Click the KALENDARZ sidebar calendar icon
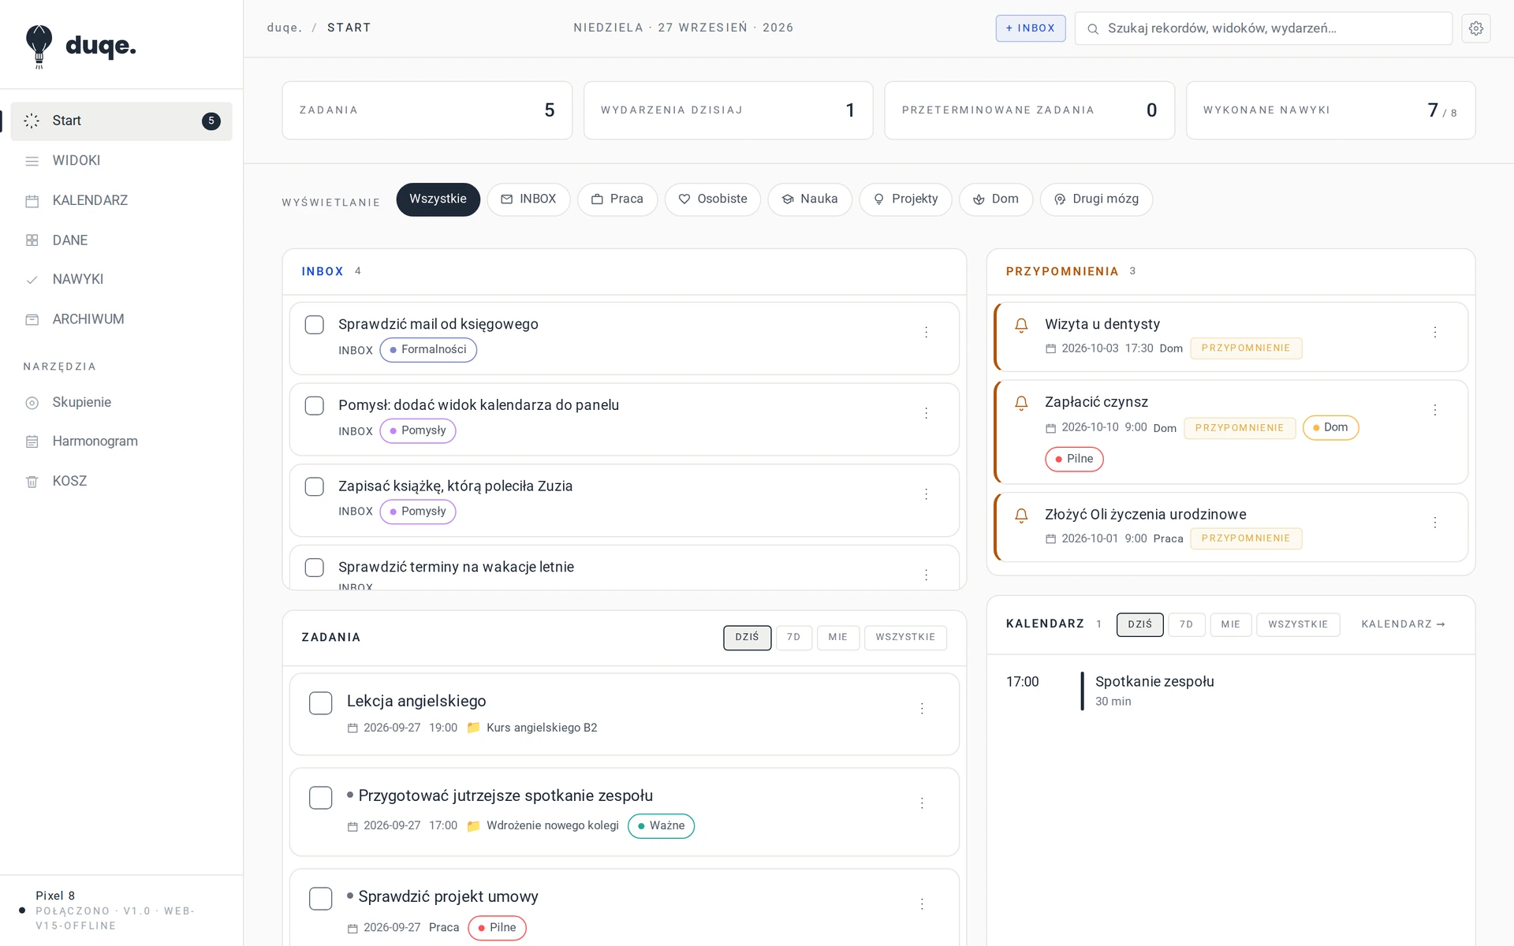 tap(32, 201)
